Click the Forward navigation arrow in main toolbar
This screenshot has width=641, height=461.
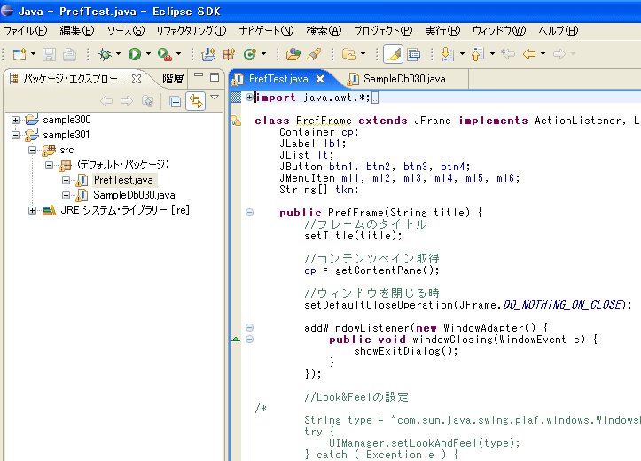(x=559, y=54)
